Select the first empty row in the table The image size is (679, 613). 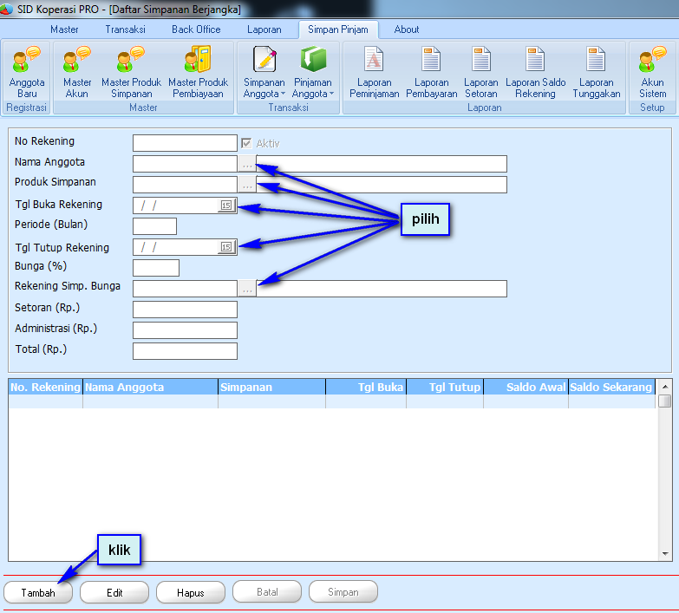(x=332, y=401)
